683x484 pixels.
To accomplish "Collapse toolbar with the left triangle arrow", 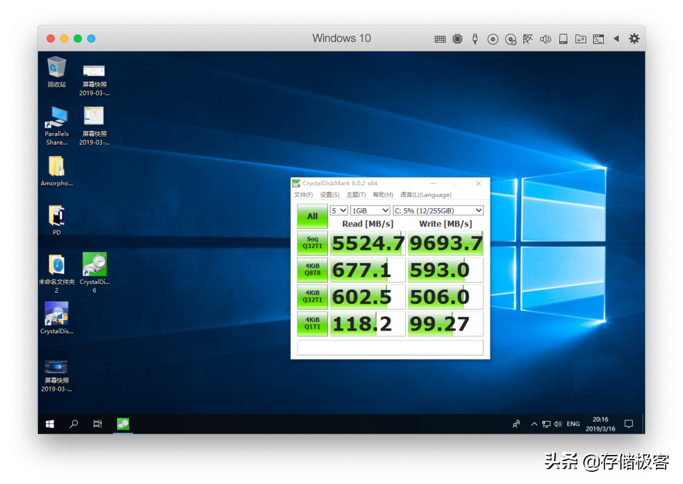I will point(616,39).
